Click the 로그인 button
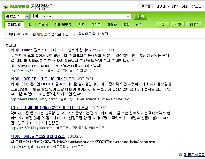The height and width of the screenshot is (159, 205). (x=146, y=6)
